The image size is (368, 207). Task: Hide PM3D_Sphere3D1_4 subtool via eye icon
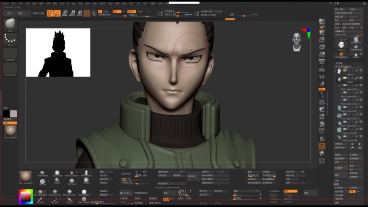click(361, 100)
